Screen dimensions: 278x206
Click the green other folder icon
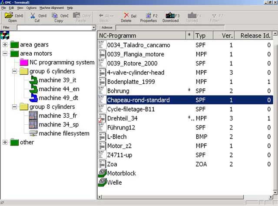14,142
